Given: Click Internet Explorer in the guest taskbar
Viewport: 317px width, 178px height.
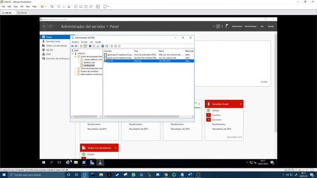Looking at the screenshot, I should tap(68, 163).
